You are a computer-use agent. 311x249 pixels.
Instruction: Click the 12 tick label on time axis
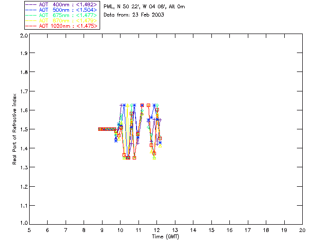tap(156, 230)
